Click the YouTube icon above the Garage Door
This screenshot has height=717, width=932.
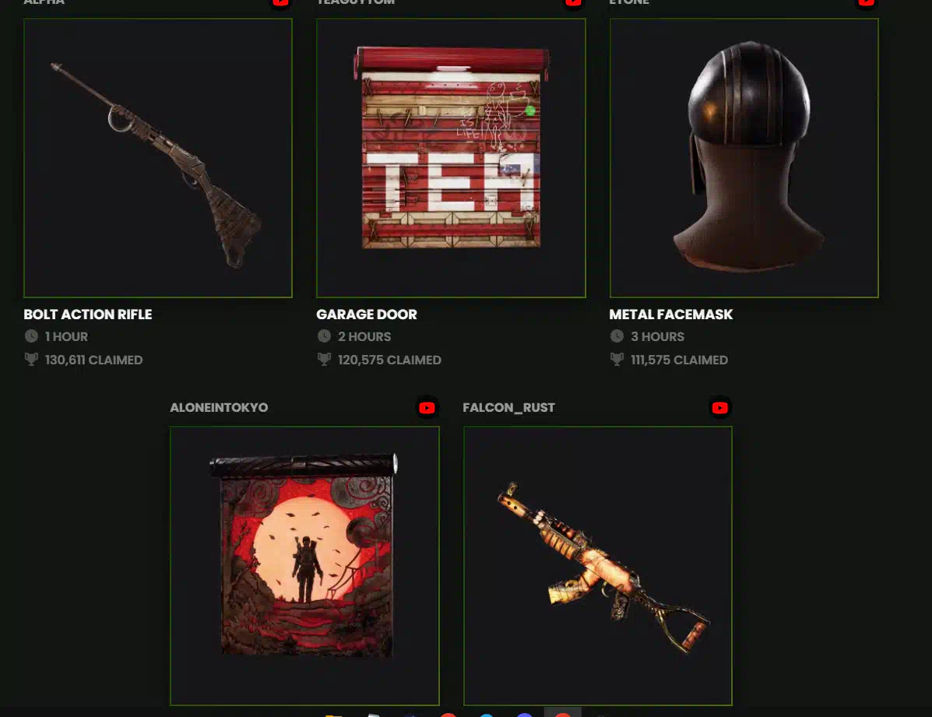tap(573, 2)
